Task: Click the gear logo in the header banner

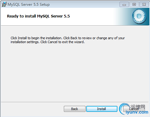Action: (139, 16)
